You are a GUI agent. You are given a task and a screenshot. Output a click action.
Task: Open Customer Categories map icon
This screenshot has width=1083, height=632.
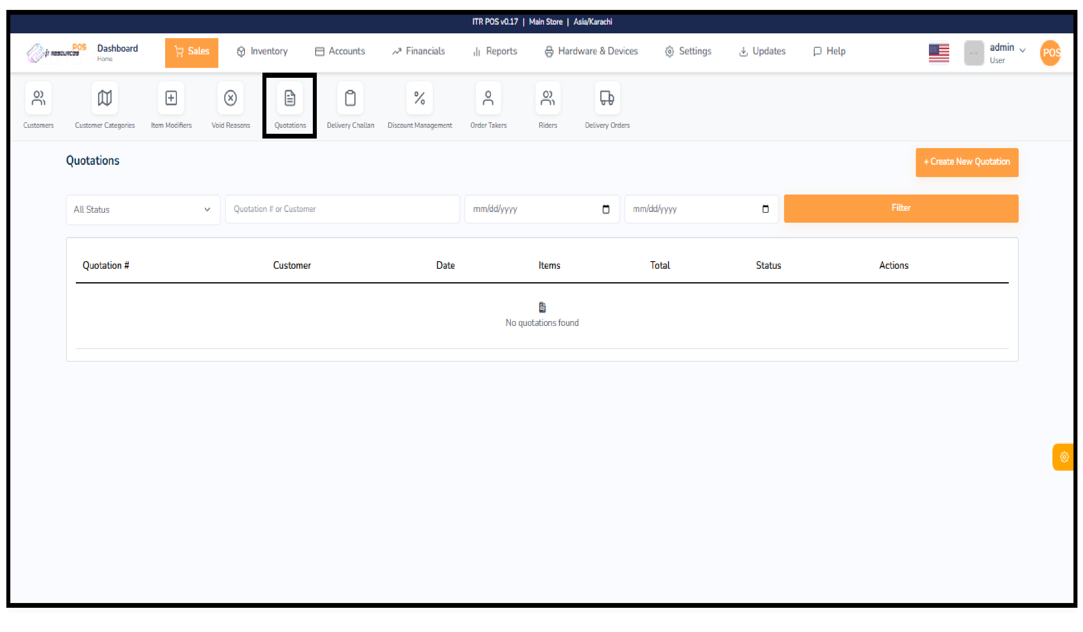coord(104,98)
